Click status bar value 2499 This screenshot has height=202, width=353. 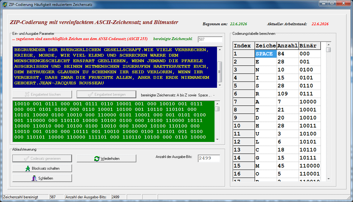coord(116,197)
